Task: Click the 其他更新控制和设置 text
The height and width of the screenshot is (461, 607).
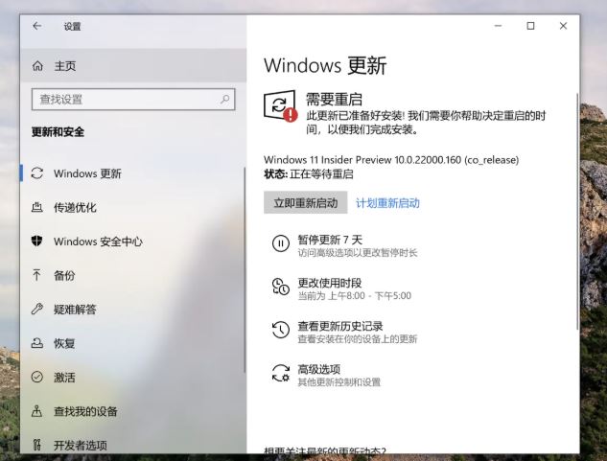Action: coord(339,382)
